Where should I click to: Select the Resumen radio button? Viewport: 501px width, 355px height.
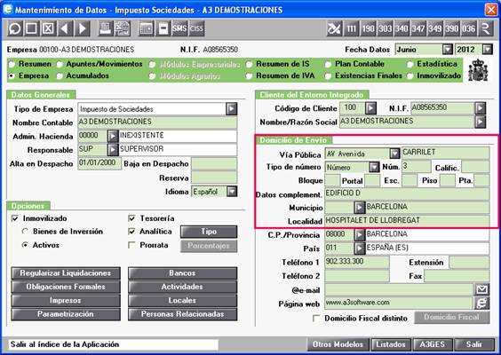click(12, 64)
